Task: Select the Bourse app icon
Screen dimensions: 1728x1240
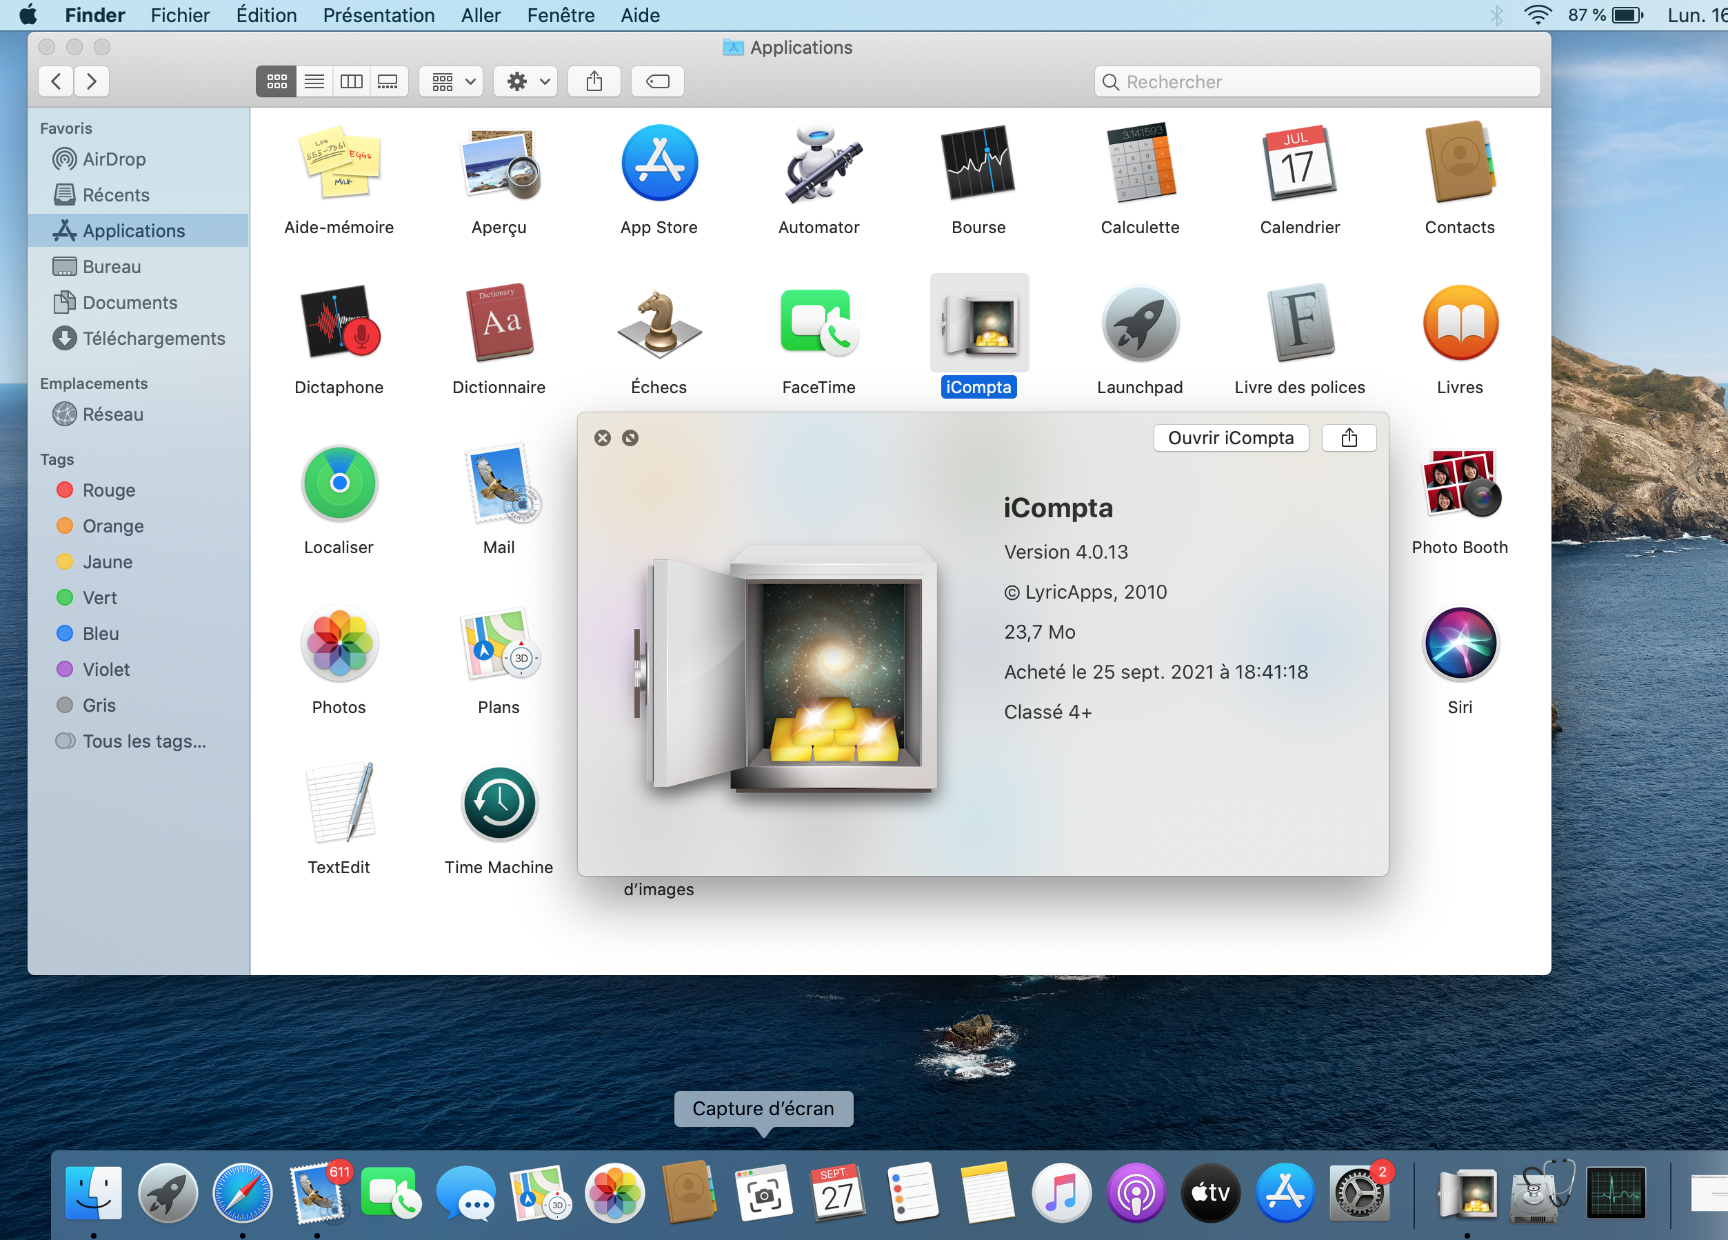Action: tap(979, 163)
